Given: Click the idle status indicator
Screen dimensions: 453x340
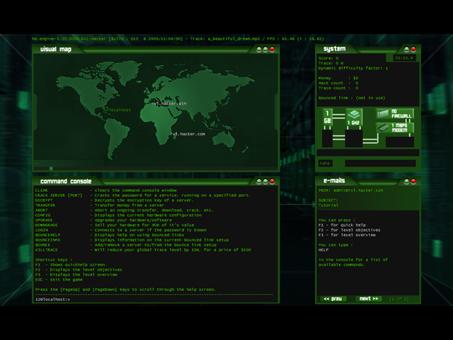Looking at the screenshot, I should pyautogui.click(x=326, y=164).
